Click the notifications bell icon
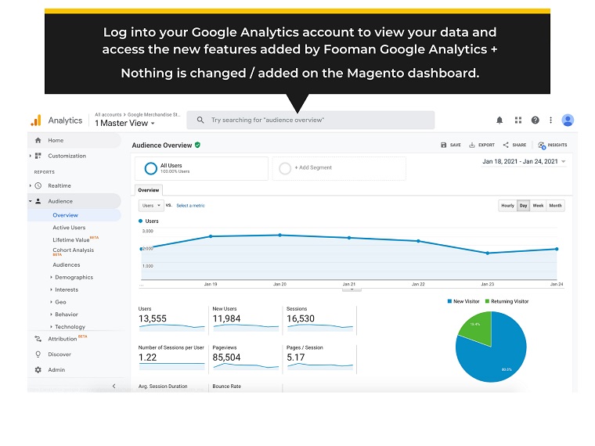595x446 pixels. coord(499,120)
